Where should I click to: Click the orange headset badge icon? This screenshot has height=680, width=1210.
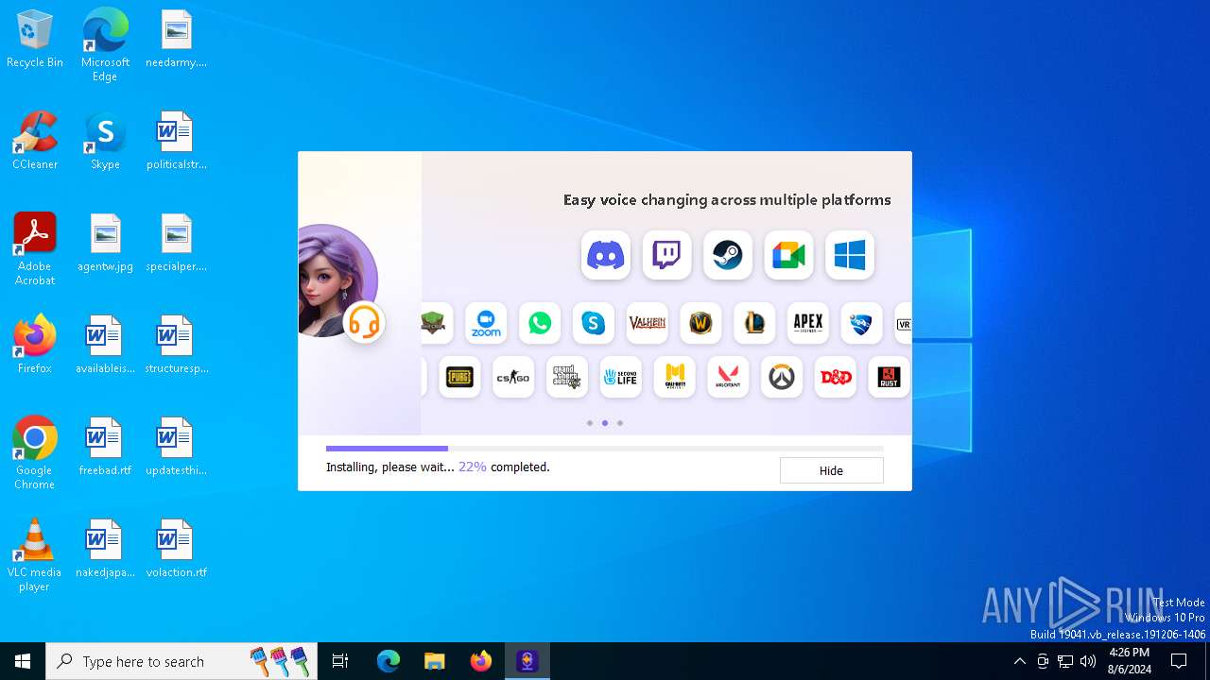point(364,323)
